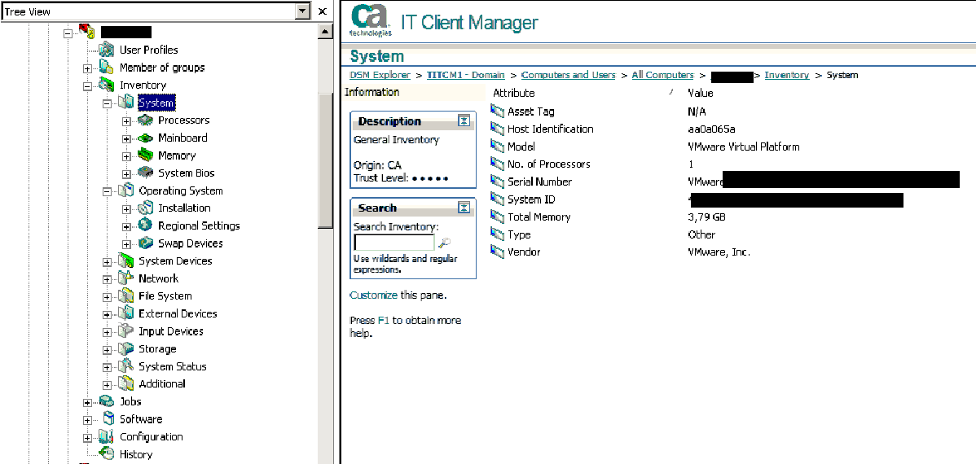This screenshot has width=976, height=464.
Task: Click the Memory module icon
Action: 145,155
